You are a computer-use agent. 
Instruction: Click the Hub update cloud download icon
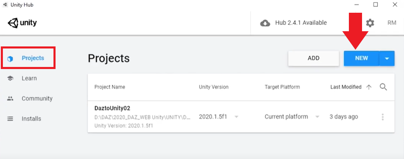point(265,23)
